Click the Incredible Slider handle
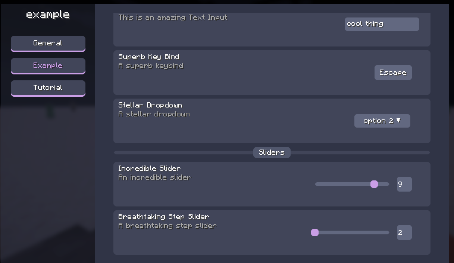Image resolution: width=454 pixels, height=263 pixels. pyautogui.click(x=374, y=184)
